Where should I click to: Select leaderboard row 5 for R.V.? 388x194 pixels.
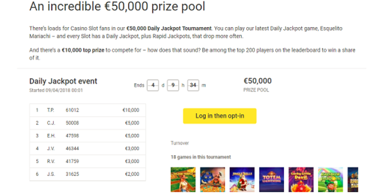(x=88, y=162)
